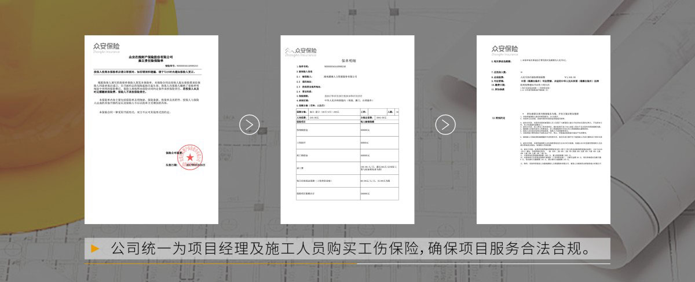Click the ZhongAn logo on the first document

coord(107,46)
